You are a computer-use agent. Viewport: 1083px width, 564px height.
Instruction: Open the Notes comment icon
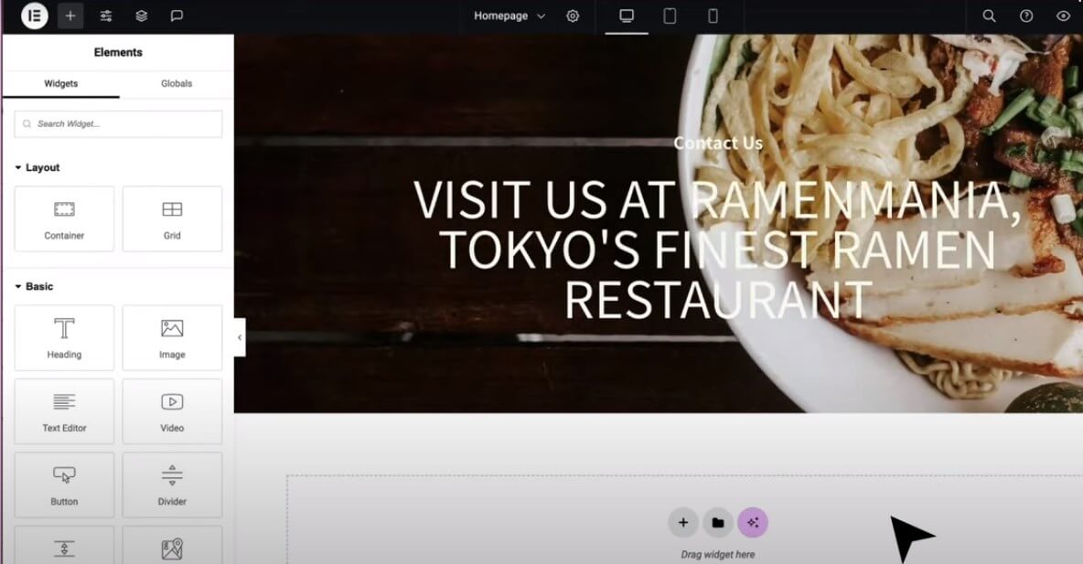pyautogui.click(x=177, y=16)
